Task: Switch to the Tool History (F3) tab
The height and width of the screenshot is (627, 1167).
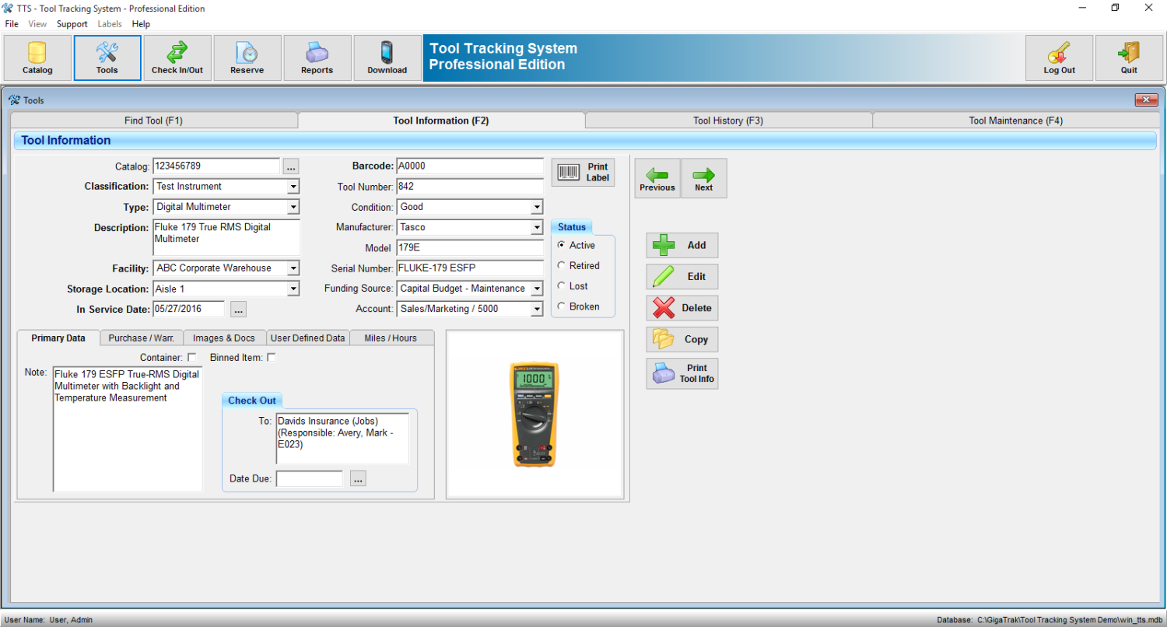Action: pos(727,121)
